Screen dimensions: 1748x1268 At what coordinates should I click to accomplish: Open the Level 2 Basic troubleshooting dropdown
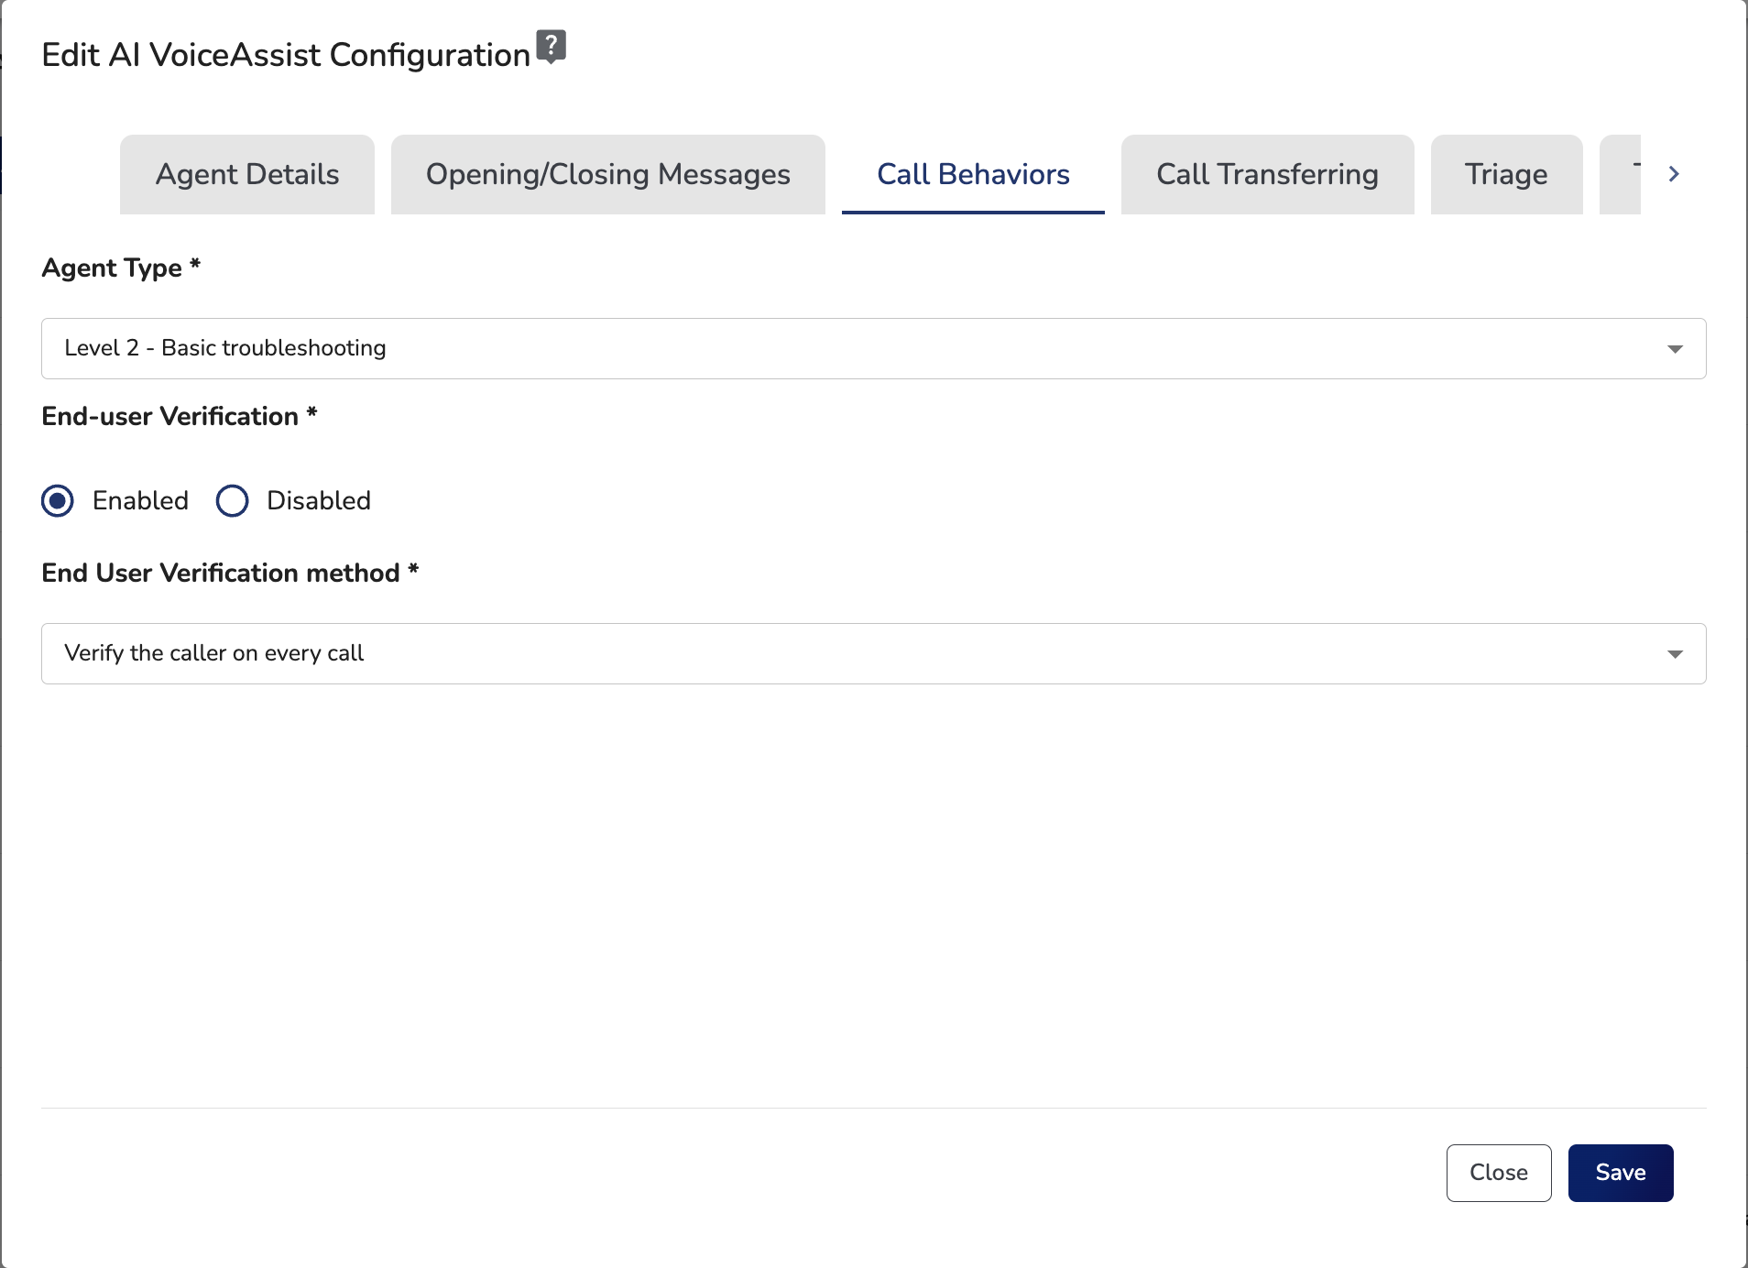click(872, 349)
